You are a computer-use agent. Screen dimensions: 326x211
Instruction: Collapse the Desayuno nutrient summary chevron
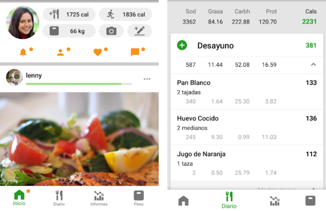coord(313,65)
